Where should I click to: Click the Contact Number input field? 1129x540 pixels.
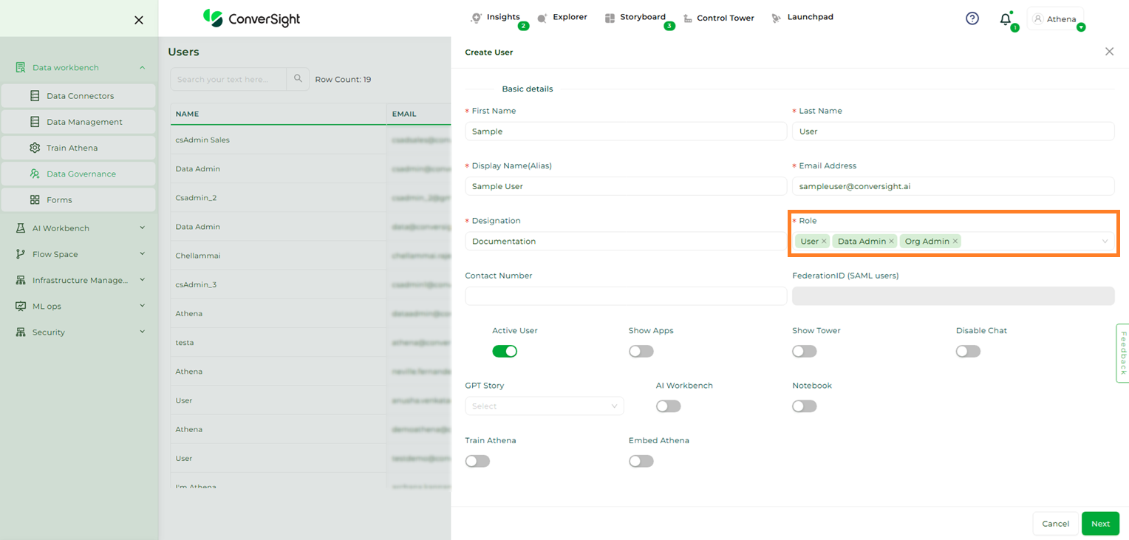point(626,296)
